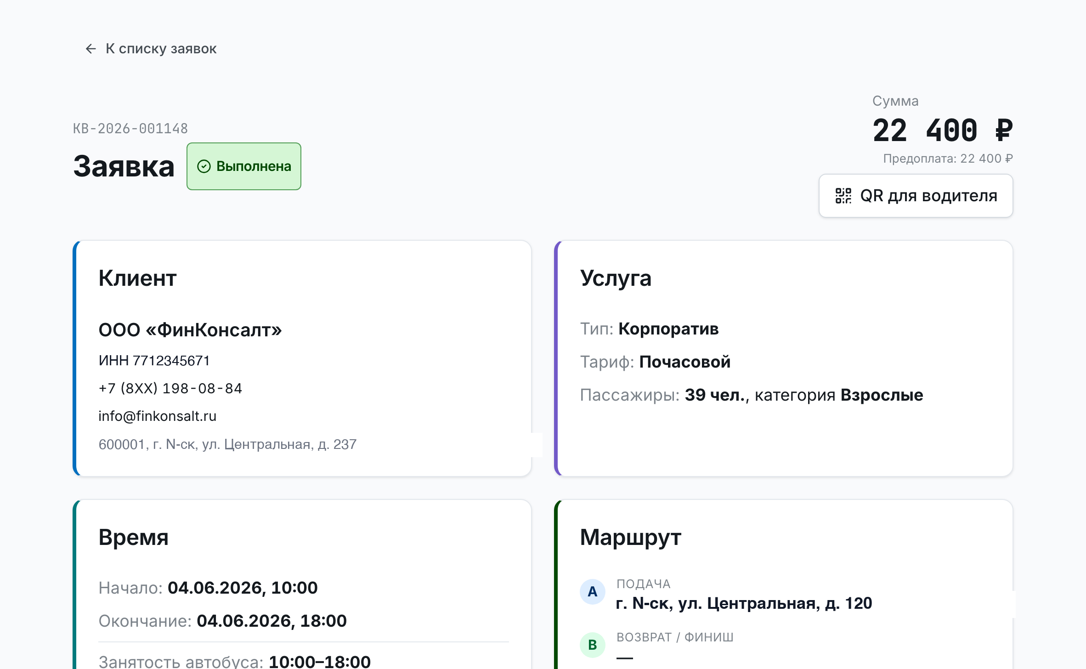Go back via the left arrow icon
The width and height of the screenshot is (1086, 669).
pos(90,49)
